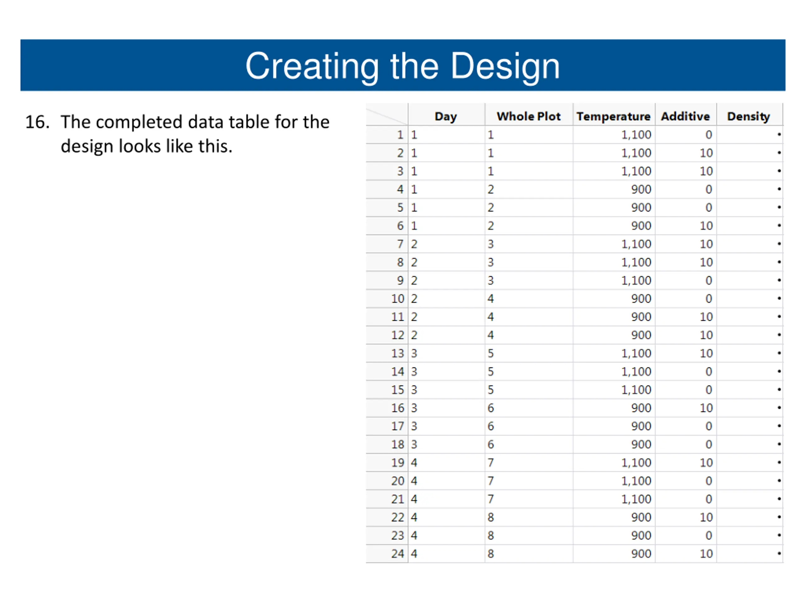Select row number 22
This screenshot has height=604, width=806.
(387, 517)
